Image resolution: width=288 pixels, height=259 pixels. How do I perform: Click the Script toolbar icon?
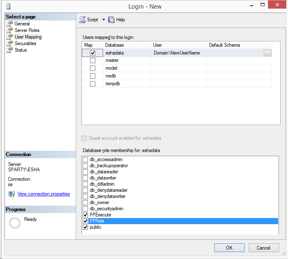[x=82, y=20]
